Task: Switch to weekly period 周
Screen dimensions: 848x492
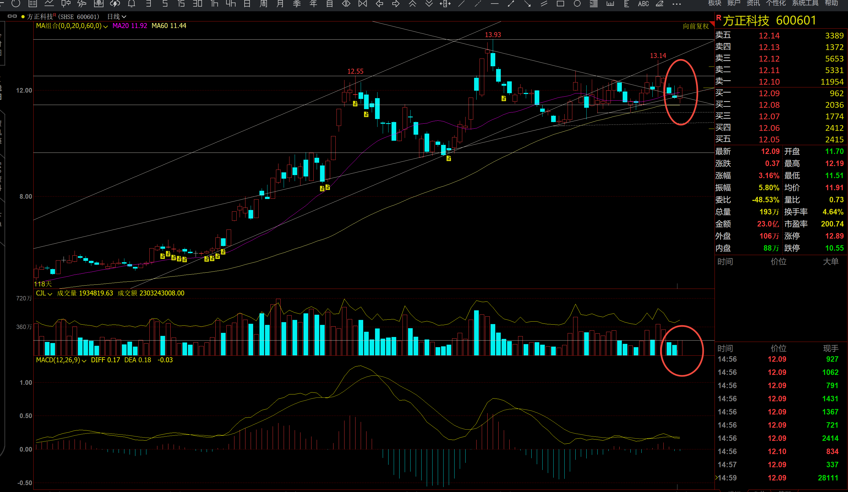Action: coord(264,4)
